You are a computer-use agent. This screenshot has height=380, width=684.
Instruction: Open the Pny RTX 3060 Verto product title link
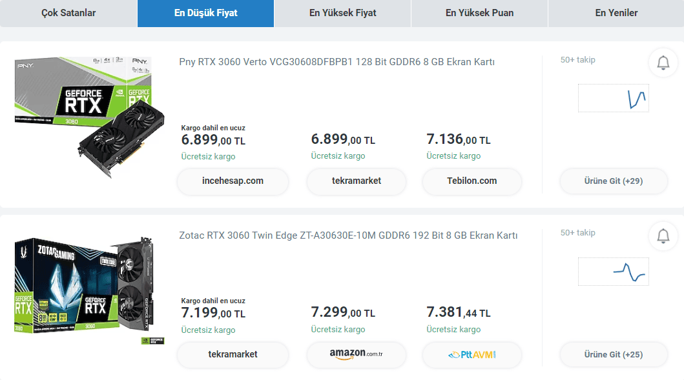[337, 62]
